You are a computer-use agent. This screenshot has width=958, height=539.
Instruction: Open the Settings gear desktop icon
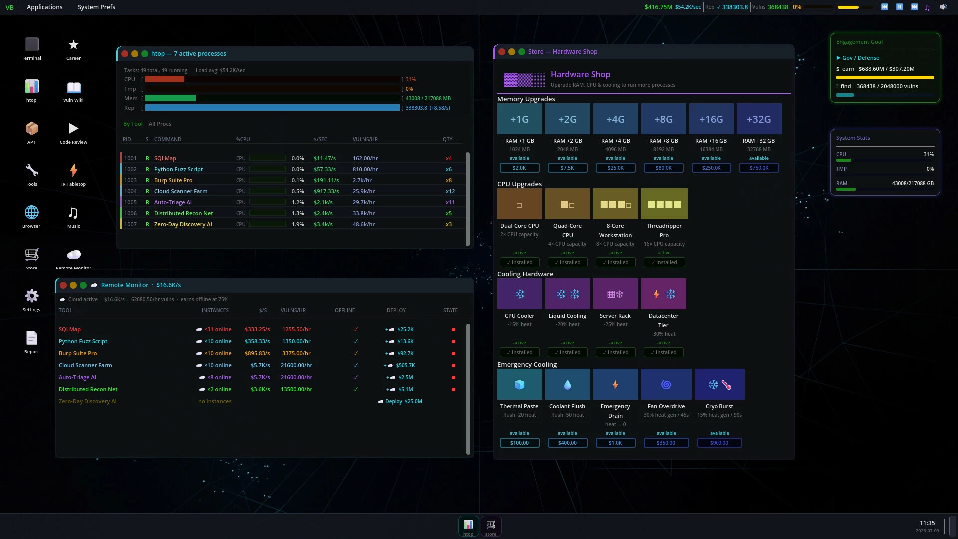31,300
